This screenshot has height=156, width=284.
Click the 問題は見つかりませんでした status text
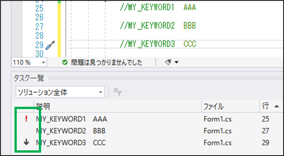coord(106,62)
